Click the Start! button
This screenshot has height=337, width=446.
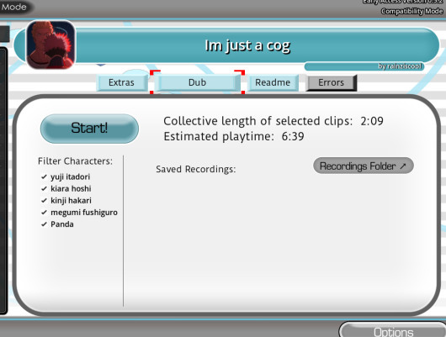pyautogui.click(x=89, y=129)
